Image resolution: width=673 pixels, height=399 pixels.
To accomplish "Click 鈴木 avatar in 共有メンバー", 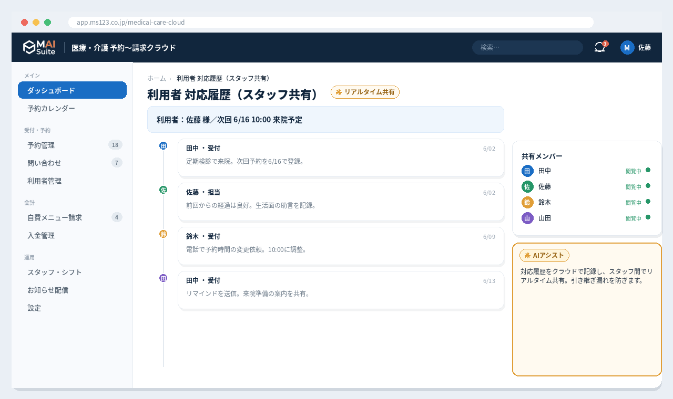I will (527, 202).
